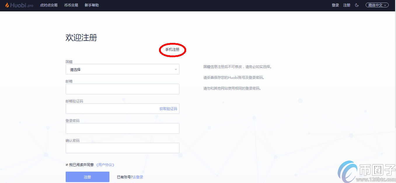Open the 《用户协议》 link
Viewport: 396px width, 183px height.
point(105,165)
